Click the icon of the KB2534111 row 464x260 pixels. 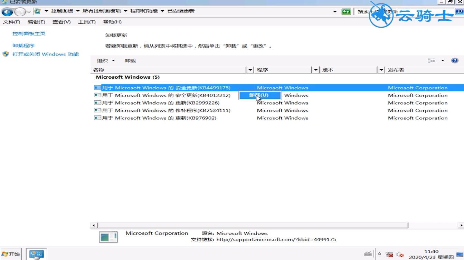pyautogui.click(x=97, y=110)
